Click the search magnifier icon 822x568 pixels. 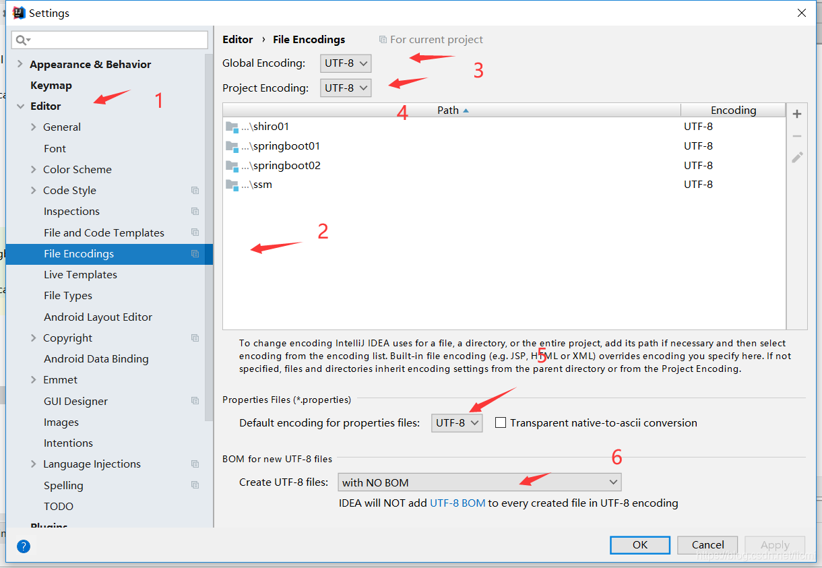click(x=22, y=40)
